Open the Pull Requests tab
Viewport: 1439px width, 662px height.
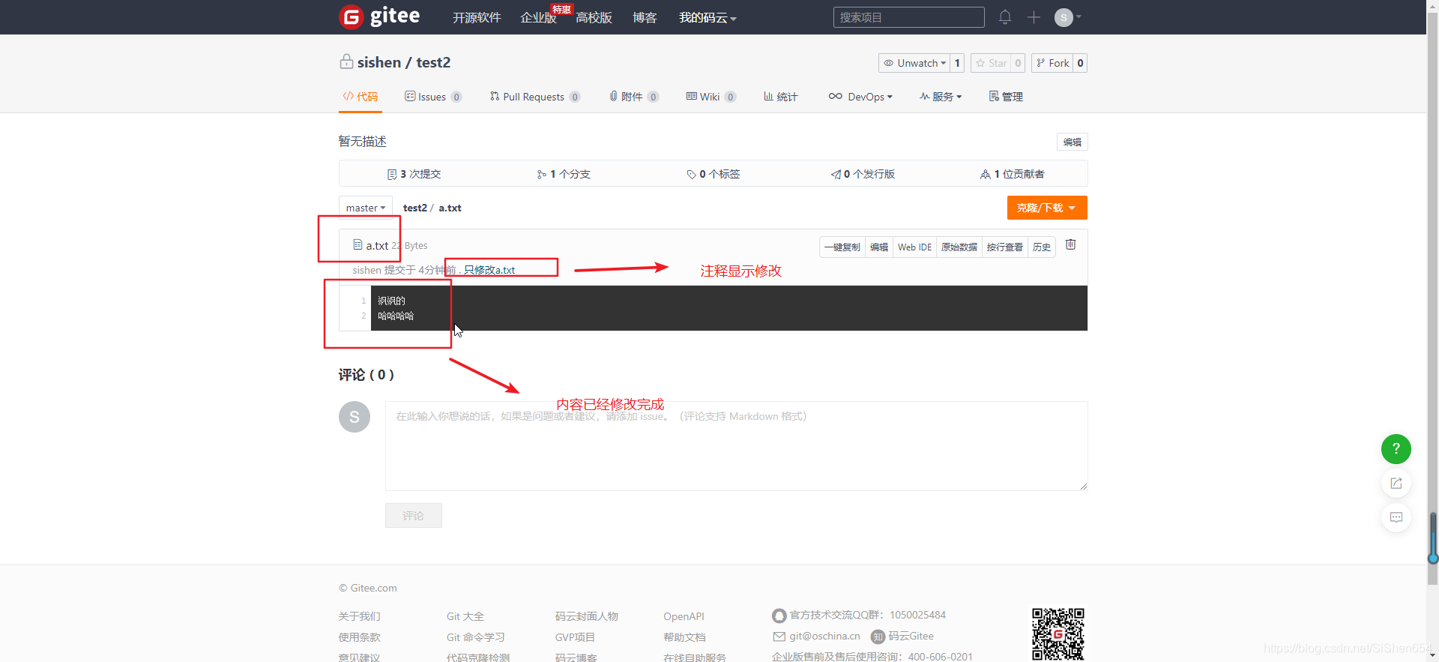point(535,97)
